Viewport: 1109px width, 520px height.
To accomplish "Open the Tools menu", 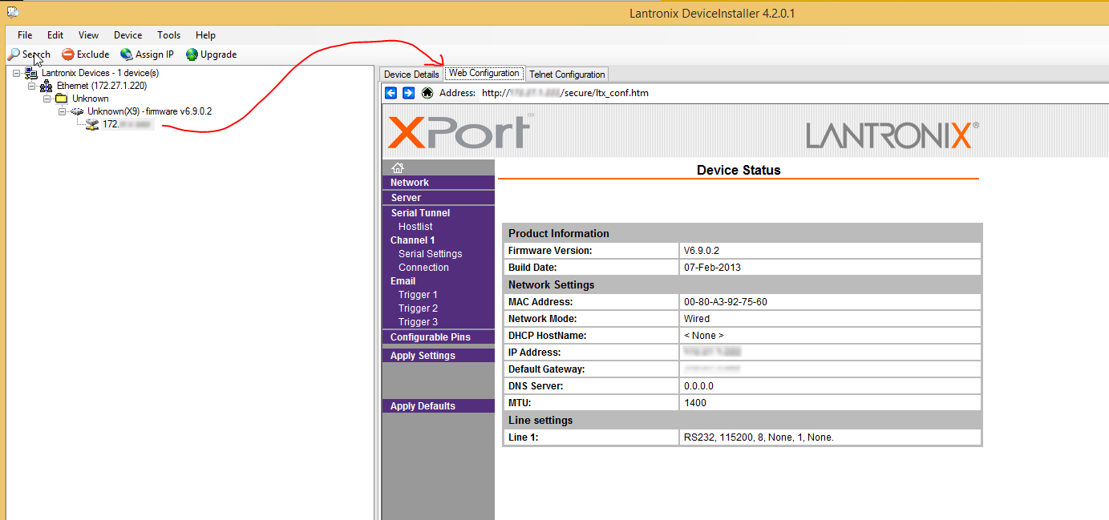I will [x=169, y=35].
